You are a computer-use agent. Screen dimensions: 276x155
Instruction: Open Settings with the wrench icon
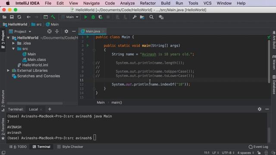click(135, 17)
